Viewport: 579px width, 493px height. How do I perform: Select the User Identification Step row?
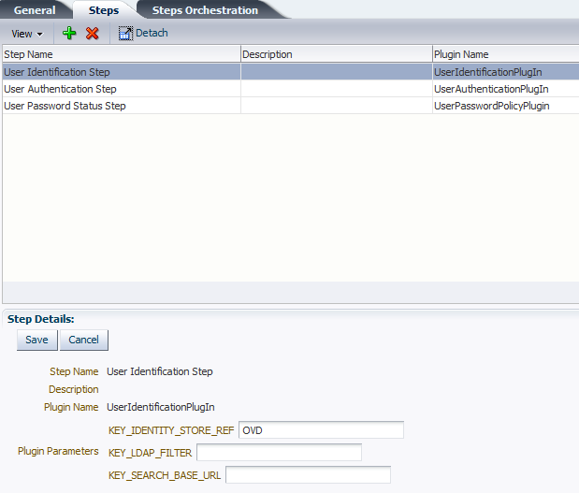tap(291, 72)
